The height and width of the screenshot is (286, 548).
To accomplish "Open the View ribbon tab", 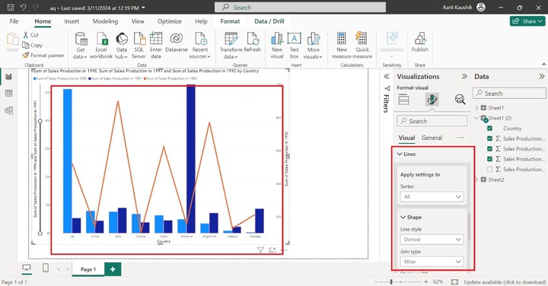I will click(x=138, y=21).
